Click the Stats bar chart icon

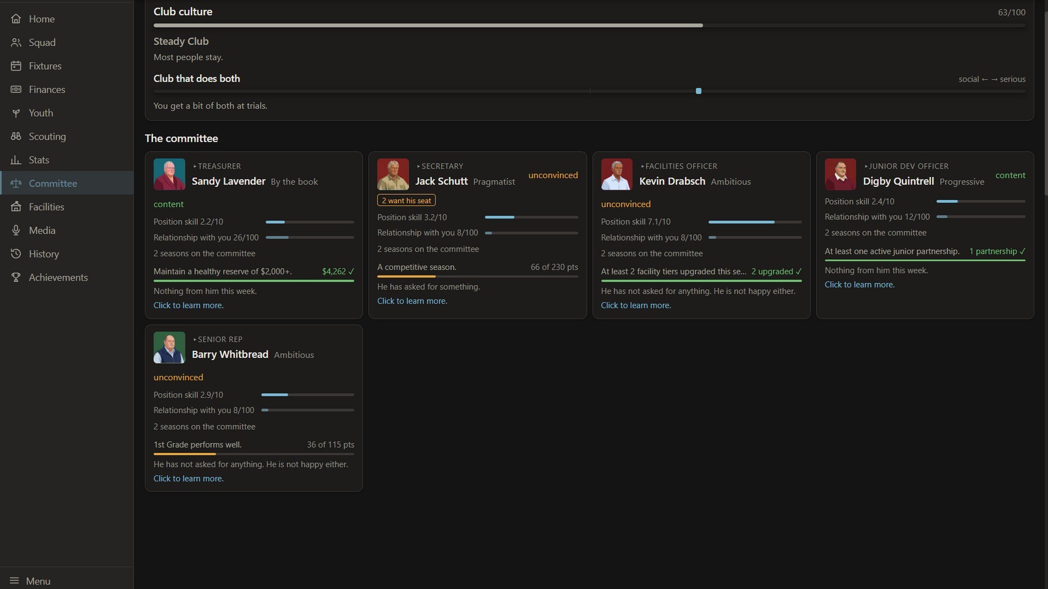coord(16,160)
